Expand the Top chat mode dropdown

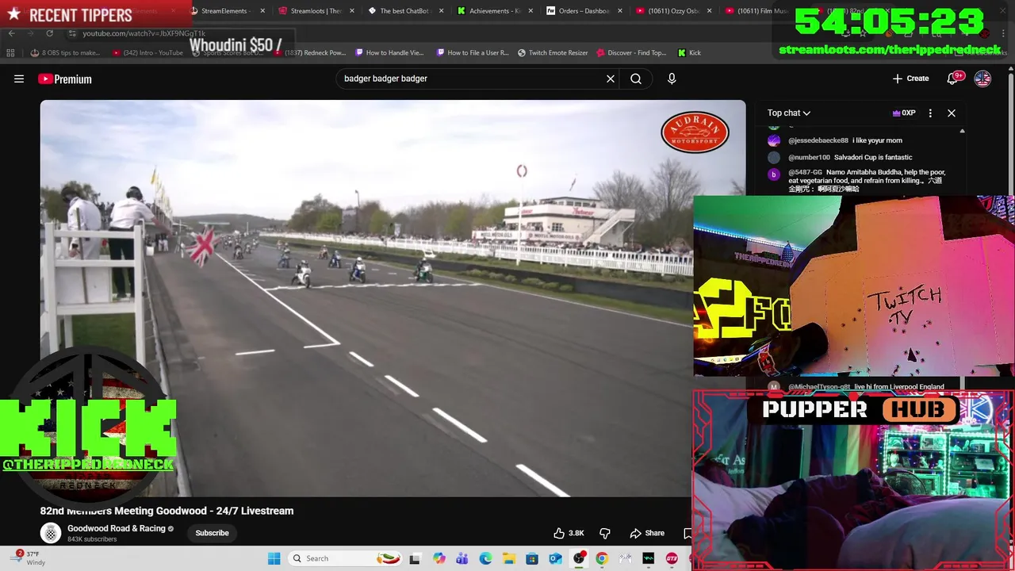(788, 113)
